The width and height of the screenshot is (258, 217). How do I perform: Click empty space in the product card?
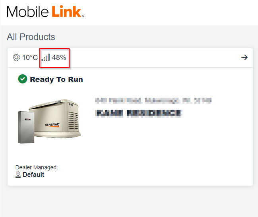pos(167,155)
